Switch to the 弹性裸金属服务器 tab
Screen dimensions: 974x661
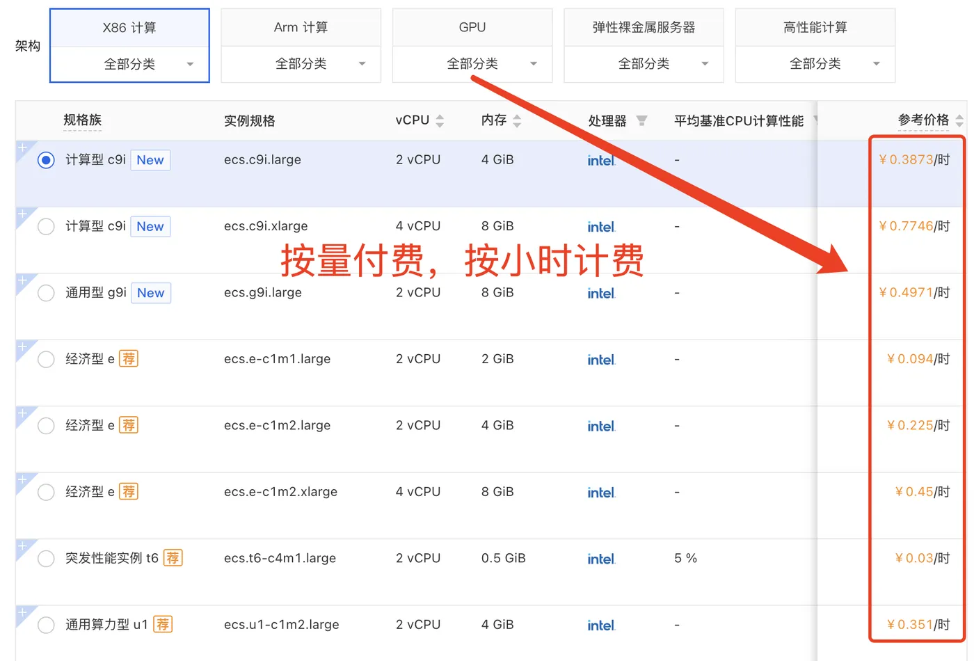644,28
